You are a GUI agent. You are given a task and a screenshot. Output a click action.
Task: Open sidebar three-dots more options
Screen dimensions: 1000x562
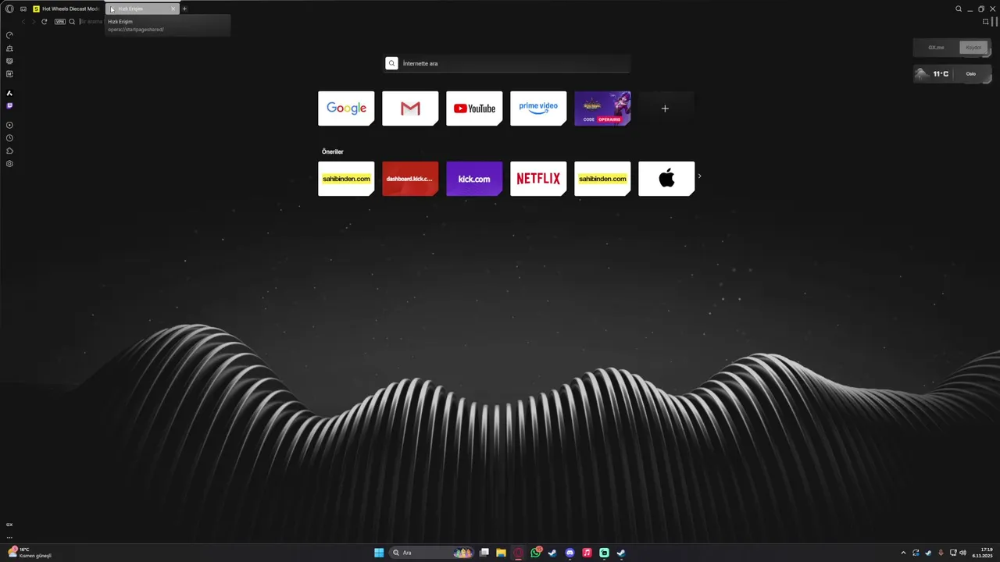(9, 537)
